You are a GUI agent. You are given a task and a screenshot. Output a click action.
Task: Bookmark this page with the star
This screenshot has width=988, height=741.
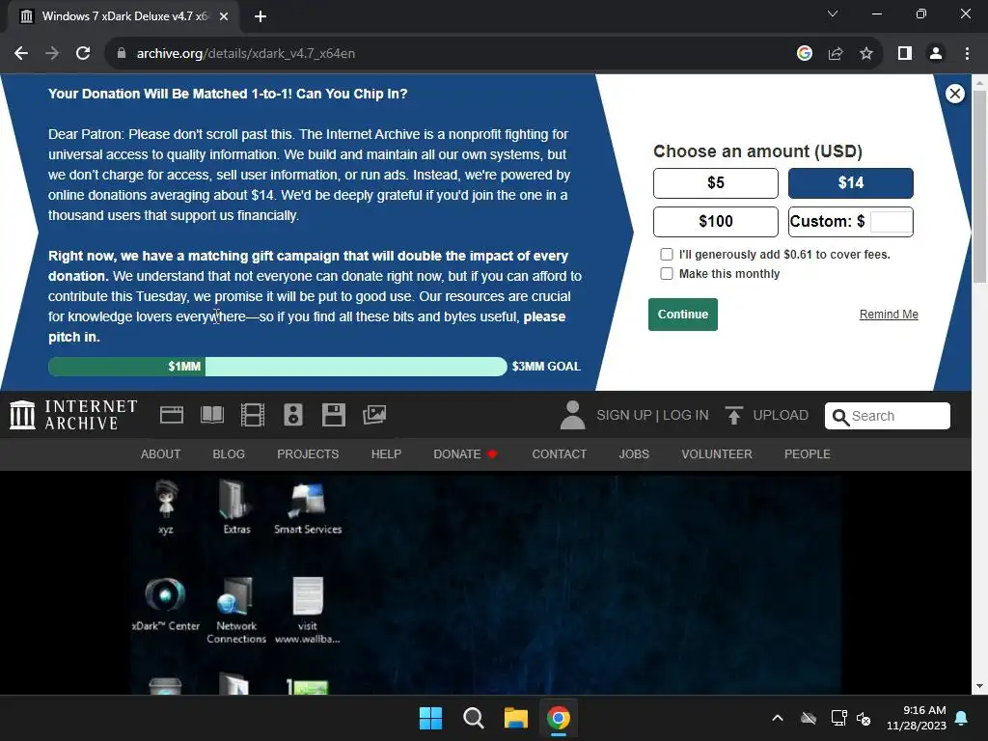tap(866, 54)
